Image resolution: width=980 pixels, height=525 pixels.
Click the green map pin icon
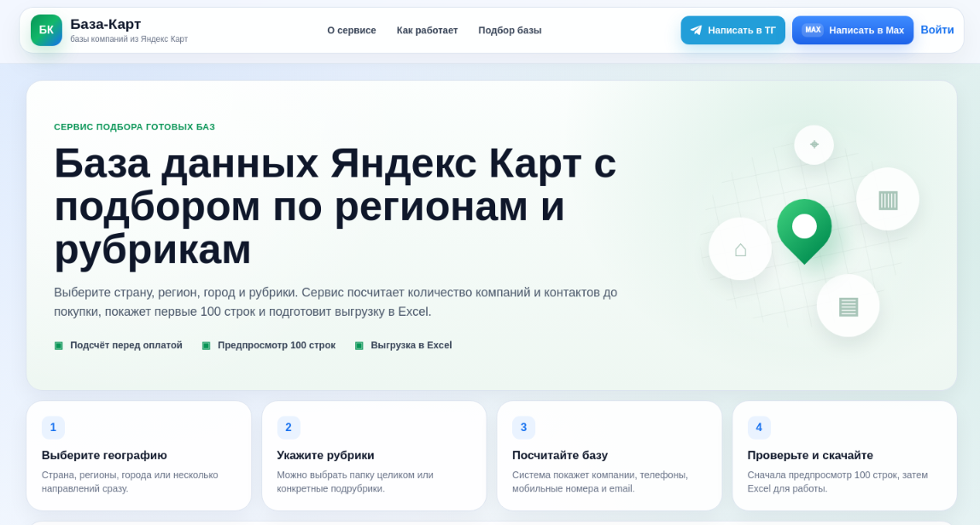coord(804,232)
